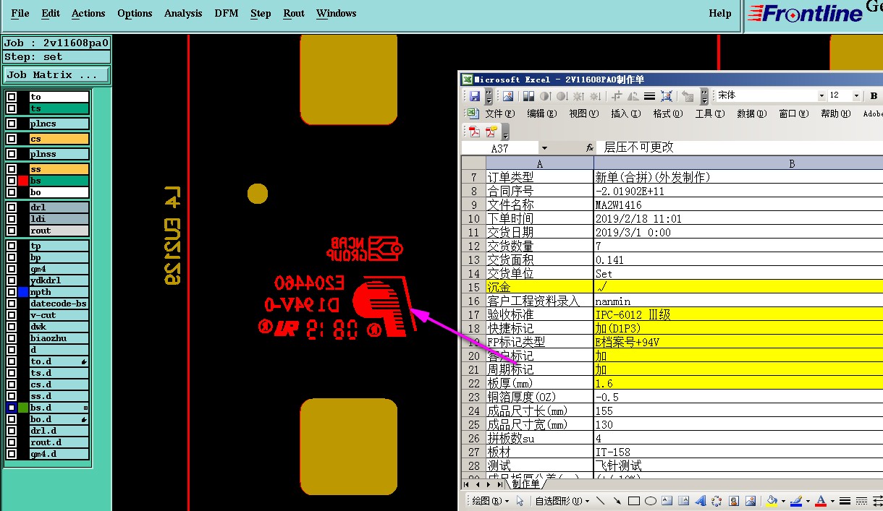Viewport: 883px width, 511px height.
Task: Expand the Adobe PDF toolbar options arrow
Action: (505, 133)
